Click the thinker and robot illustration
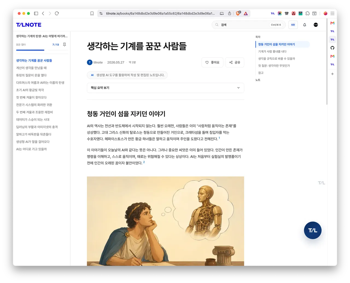This screenshot has width=350, height=283. click(x=165, y=221)
